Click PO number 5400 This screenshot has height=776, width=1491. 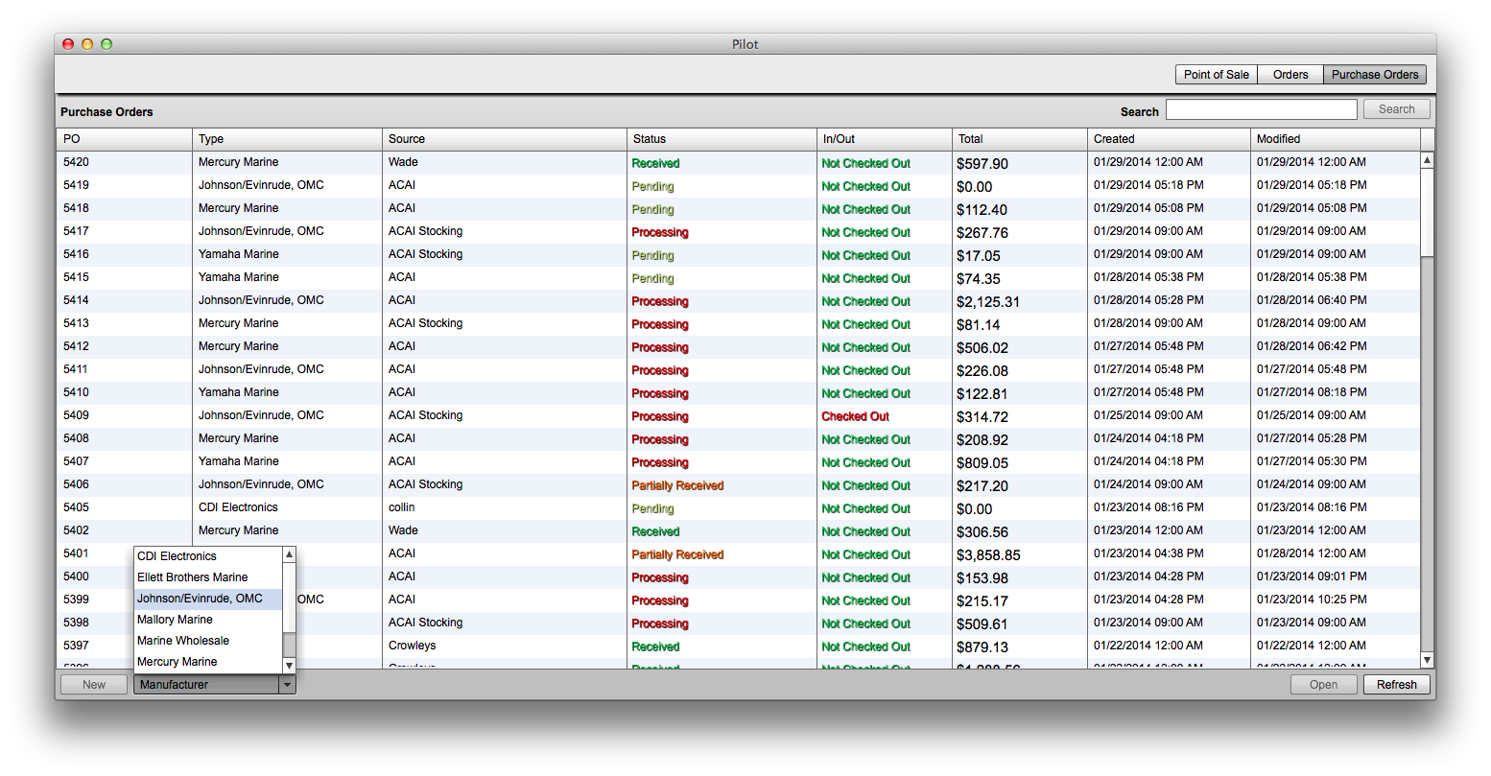76,576
